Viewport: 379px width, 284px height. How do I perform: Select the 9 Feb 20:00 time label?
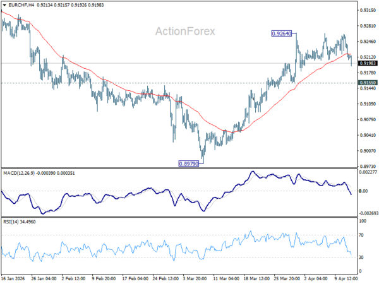tap(104, 278)
